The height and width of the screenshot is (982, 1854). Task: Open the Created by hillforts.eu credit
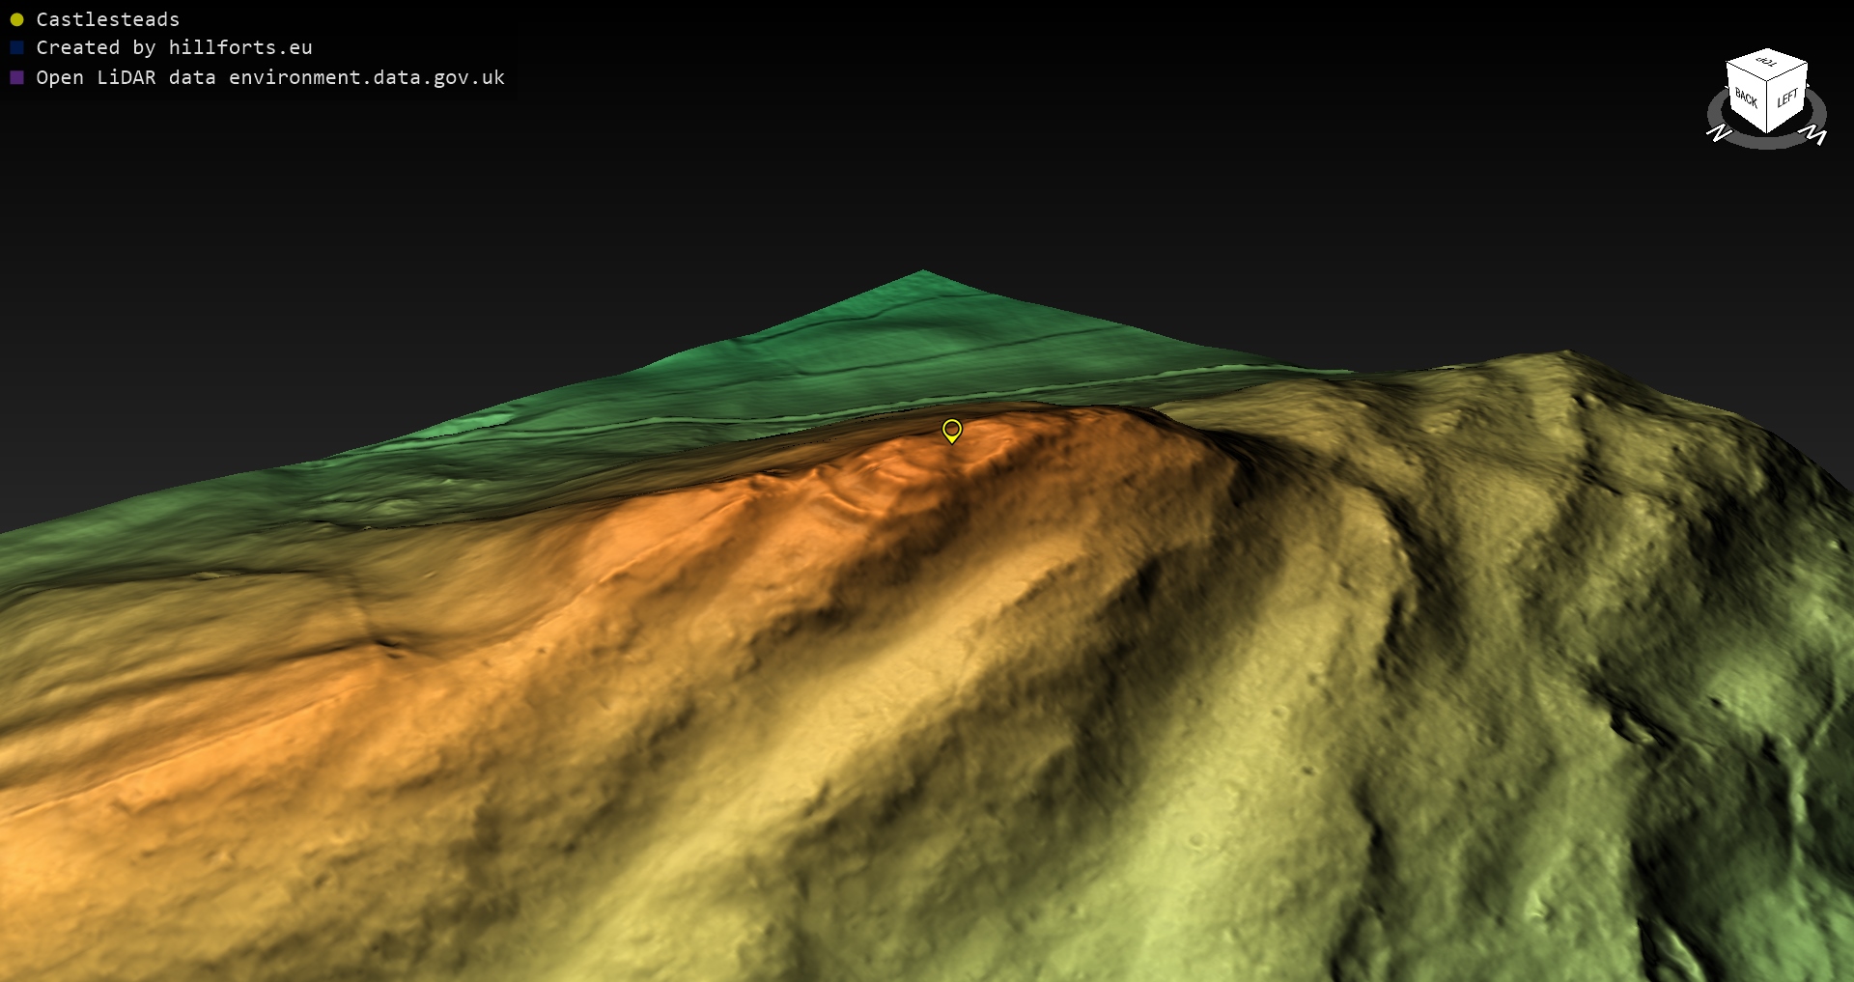174,47
